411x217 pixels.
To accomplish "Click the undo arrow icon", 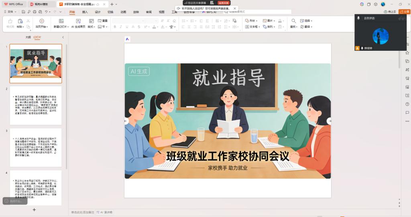I will click(x=47, y=12).
